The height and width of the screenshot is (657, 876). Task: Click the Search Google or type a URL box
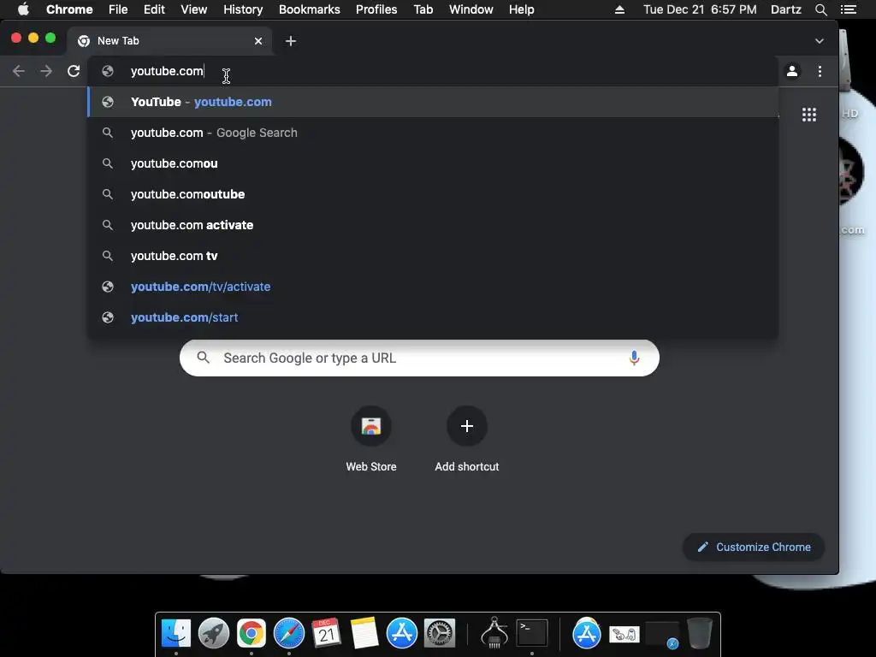click(x=419, y=358)
